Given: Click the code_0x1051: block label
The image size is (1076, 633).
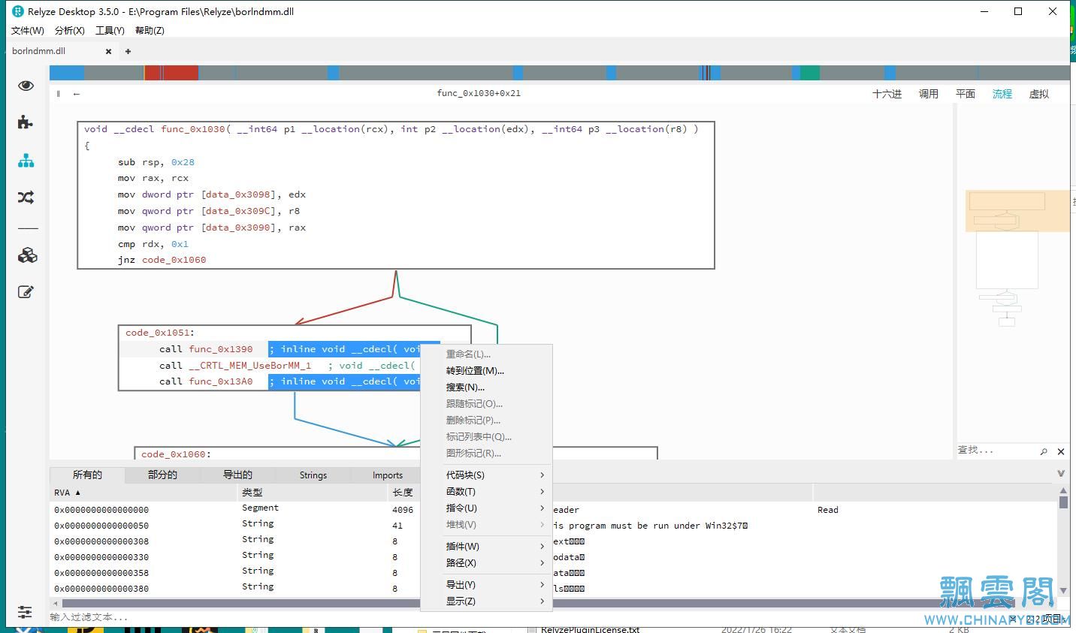Looking at the screenshot, I should [x=159, y=333].
